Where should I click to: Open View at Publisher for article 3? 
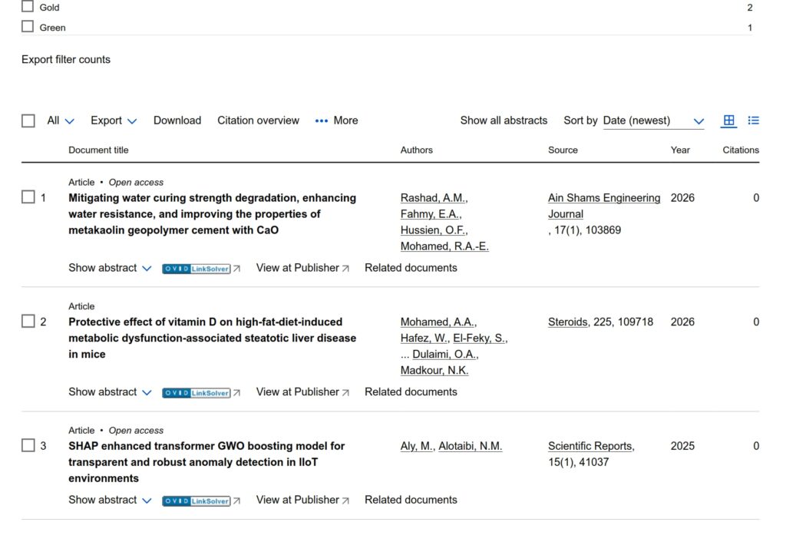pos(302,500)
